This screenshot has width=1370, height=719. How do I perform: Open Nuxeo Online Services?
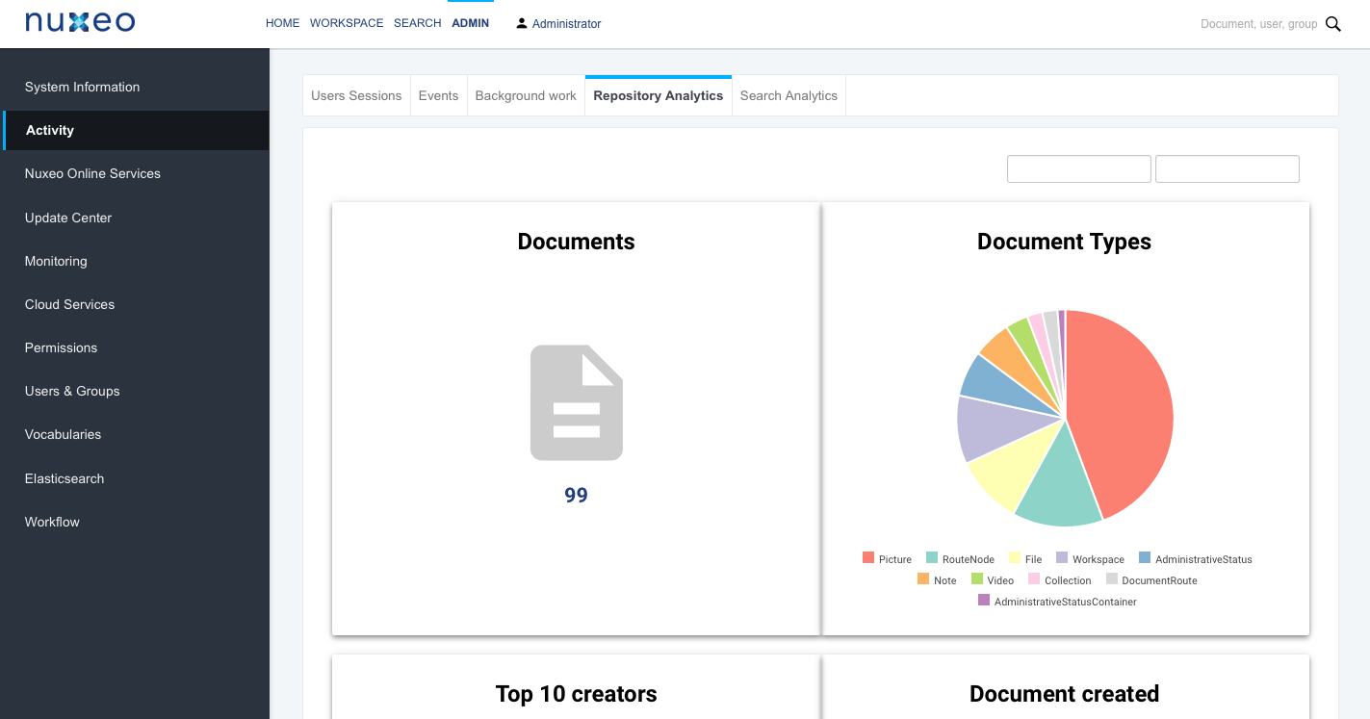(x=135, y=173)
